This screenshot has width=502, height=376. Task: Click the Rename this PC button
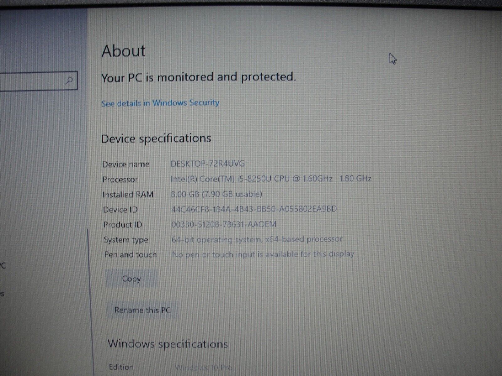click(142, 310)
